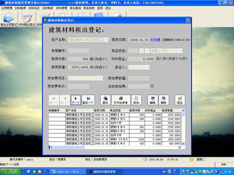Open the 合同管理 menu
The height and width of the screenshot is (175, 234).
tap(6, 7)
